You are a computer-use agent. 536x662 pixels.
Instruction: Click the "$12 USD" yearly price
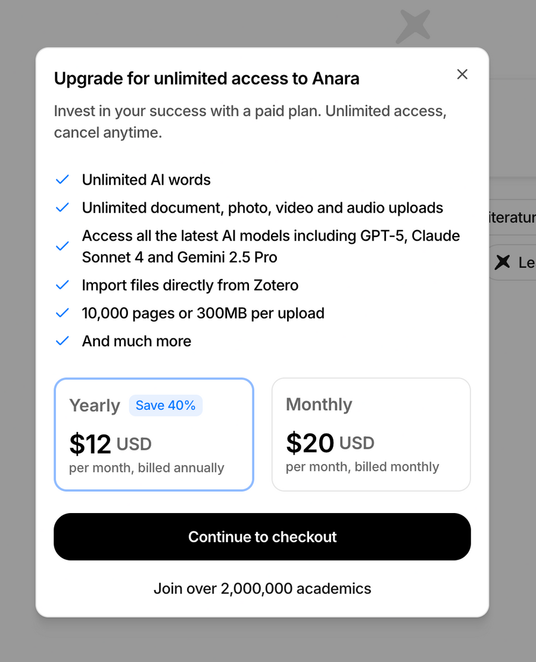point(111,443)
